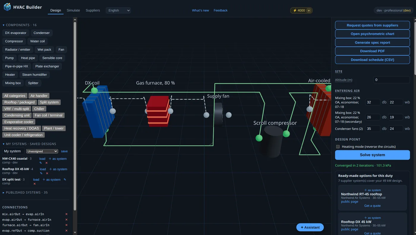Image resolution: width=416 pixels, height=235 pixels.
Task: Filter by VRF / multi-split category
Action: [17, 109]
